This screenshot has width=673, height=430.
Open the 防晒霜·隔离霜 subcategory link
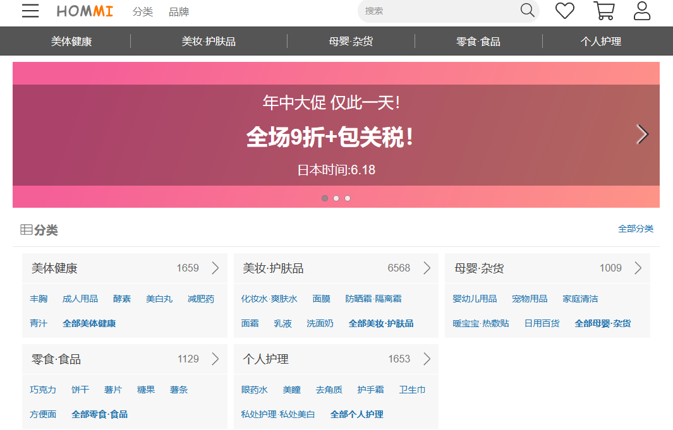[x=373, y=299]
